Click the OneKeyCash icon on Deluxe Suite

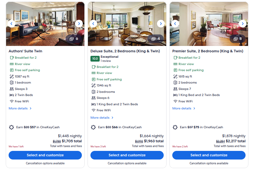point(93,127)
